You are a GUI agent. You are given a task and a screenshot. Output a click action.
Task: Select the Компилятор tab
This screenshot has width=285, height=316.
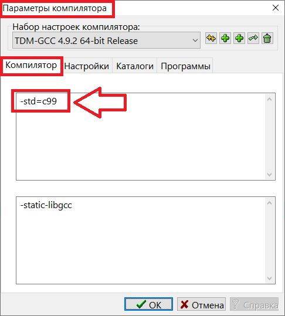click(x=32, y=66)
